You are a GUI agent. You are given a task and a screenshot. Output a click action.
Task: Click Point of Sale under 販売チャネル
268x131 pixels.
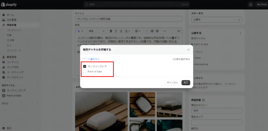tap(201, 44)
